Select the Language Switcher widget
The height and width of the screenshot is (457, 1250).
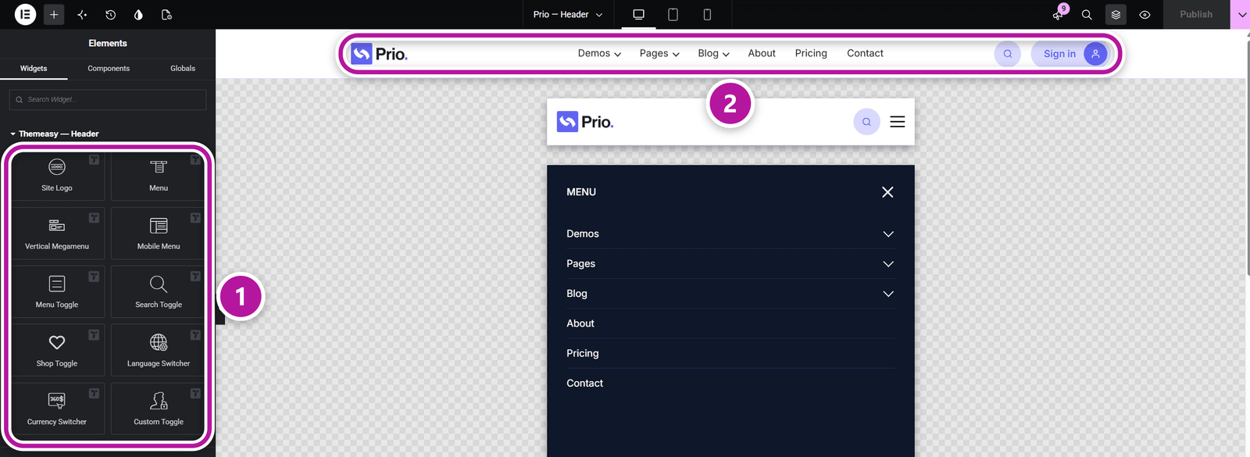pos(159,351)
